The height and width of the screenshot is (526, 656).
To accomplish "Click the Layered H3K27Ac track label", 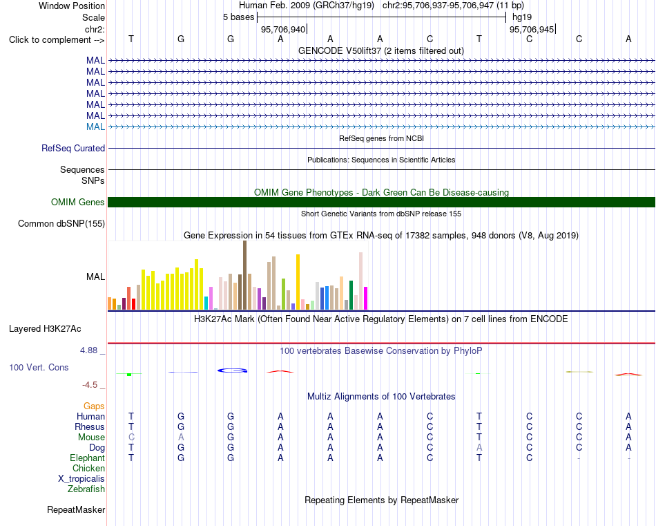I will click(45, 329).
